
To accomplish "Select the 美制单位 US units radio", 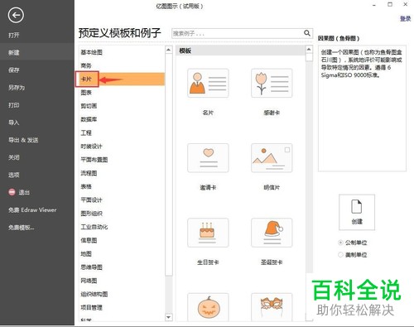I will pyautogui.click(x=340, y=254).
